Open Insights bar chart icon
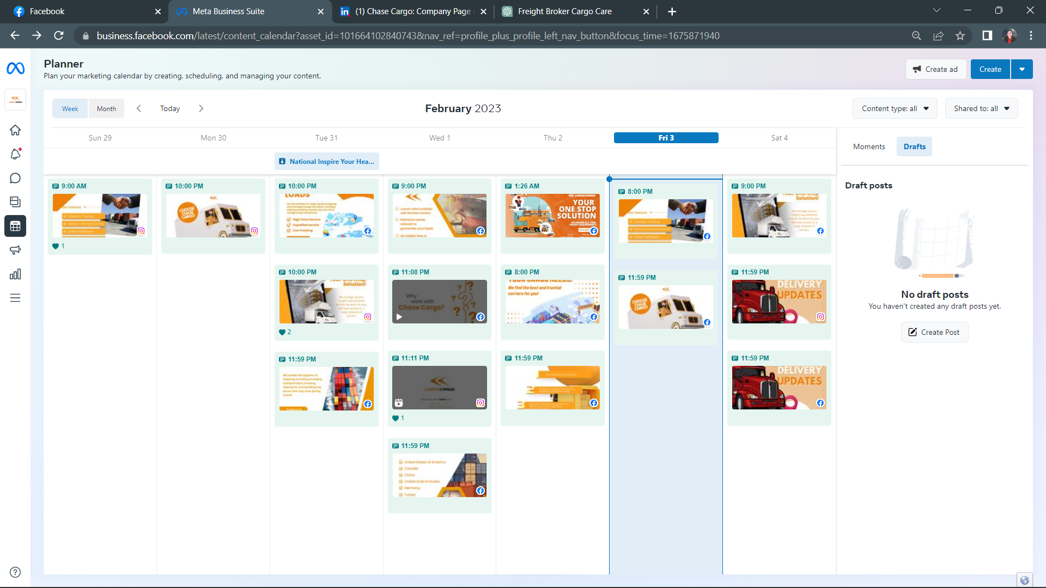1046x588 pixels. 15,274
